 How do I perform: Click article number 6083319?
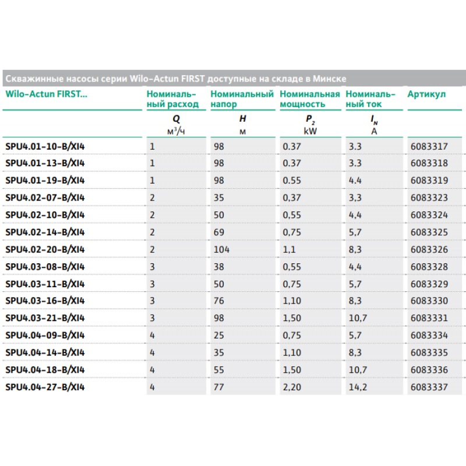pos(429,181)
